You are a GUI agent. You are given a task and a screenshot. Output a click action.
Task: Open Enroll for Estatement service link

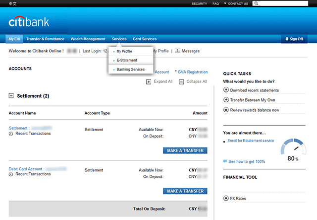[250, 141]
